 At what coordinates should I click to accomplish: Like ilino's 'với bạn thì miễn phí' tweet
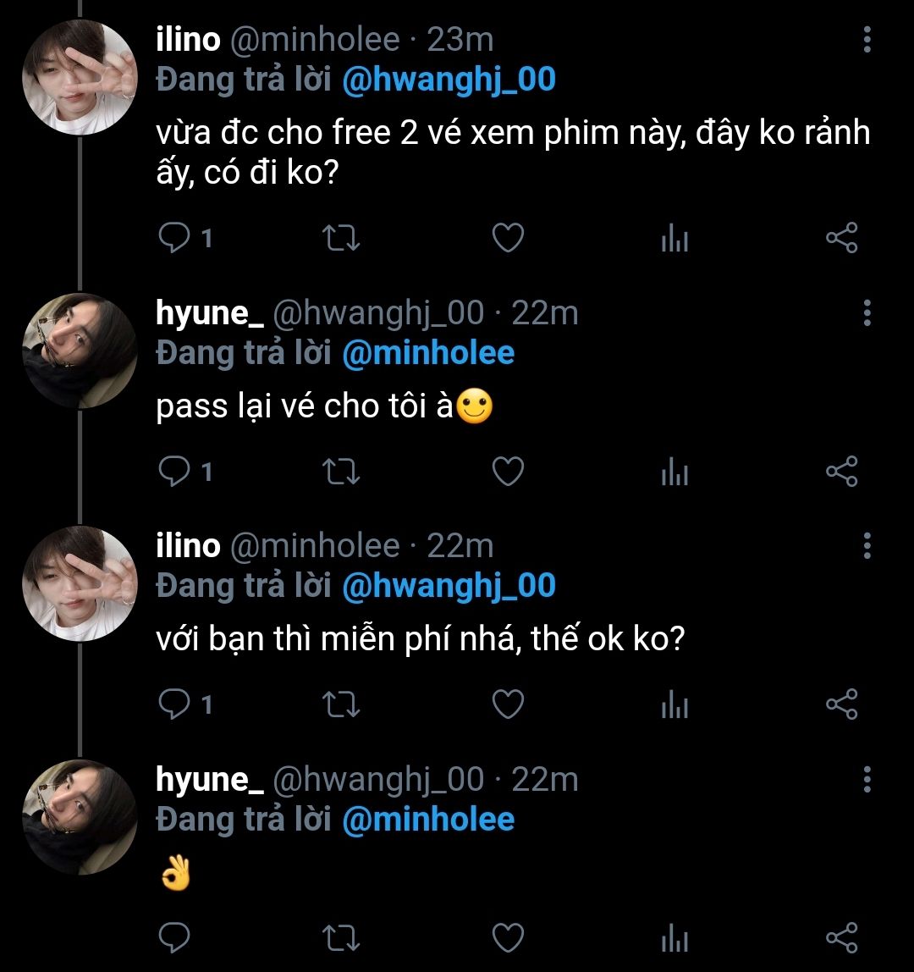508,704
